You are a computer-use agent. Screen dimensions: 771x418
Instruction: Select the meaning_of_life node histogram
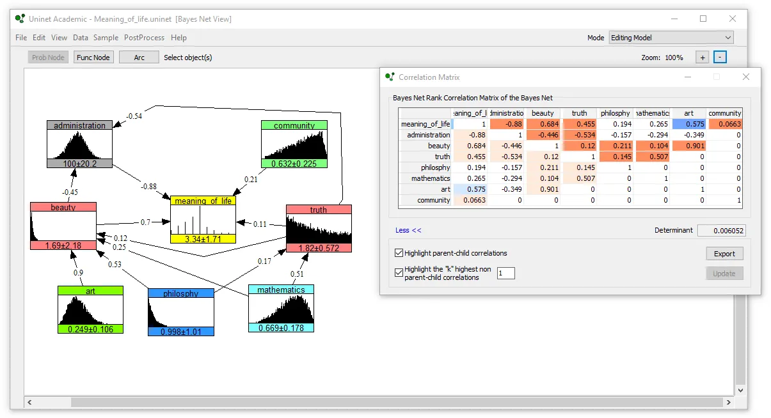(x=203, y=220)
